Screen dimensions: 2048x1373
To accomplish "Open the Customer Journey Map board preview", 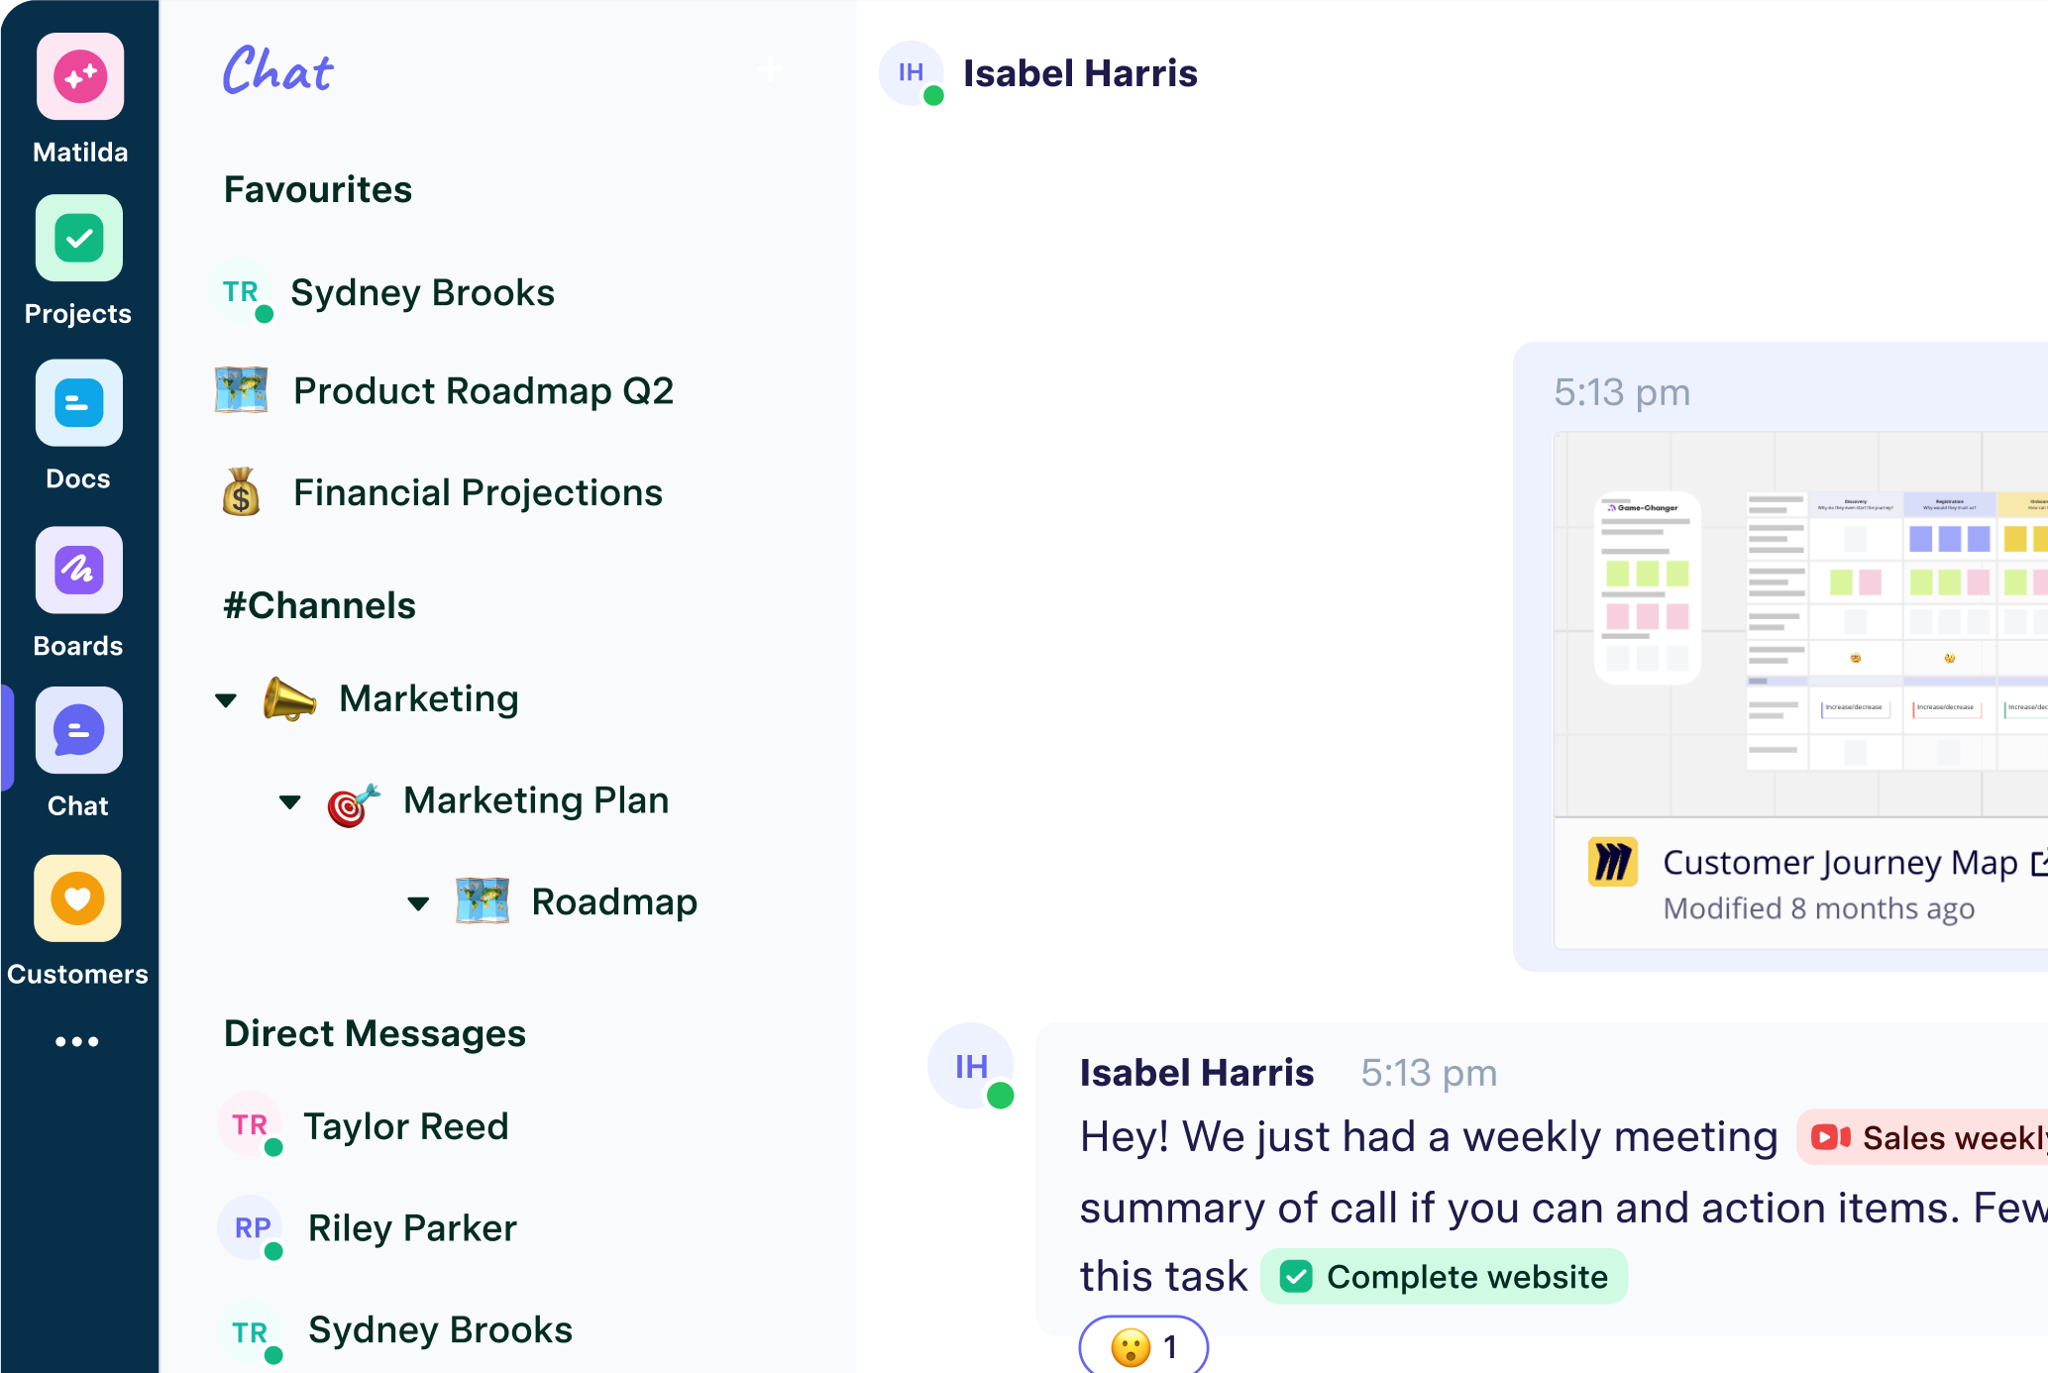I will 1799,624.
